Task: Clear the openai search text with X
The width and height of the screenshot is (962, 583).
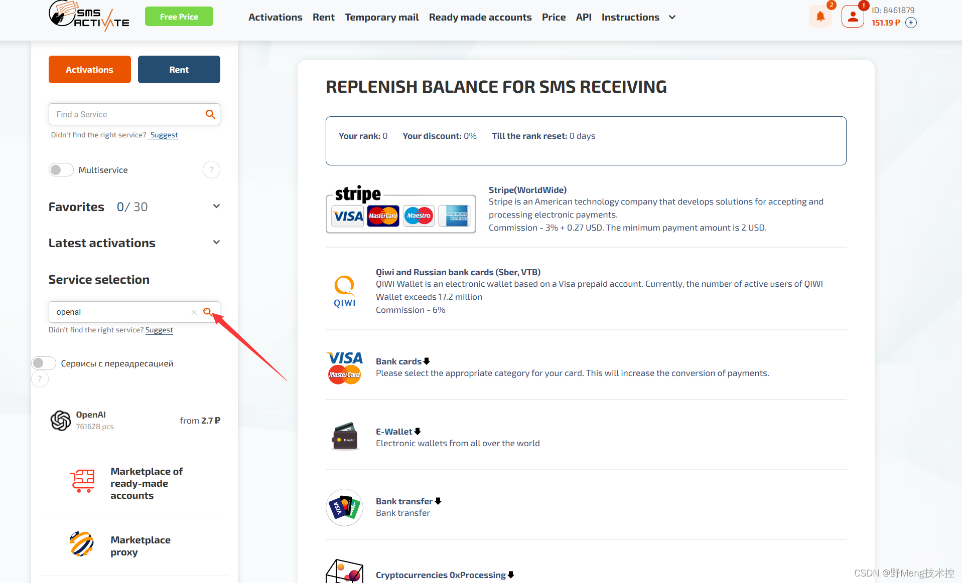Action: coord(194,312)
